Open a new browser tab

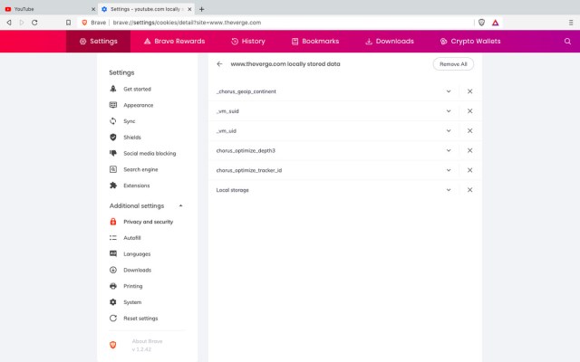click(x=201, y=9)
